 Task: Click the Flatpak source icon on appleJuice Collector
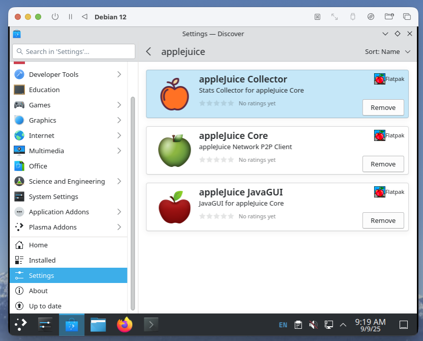(380, 79)
